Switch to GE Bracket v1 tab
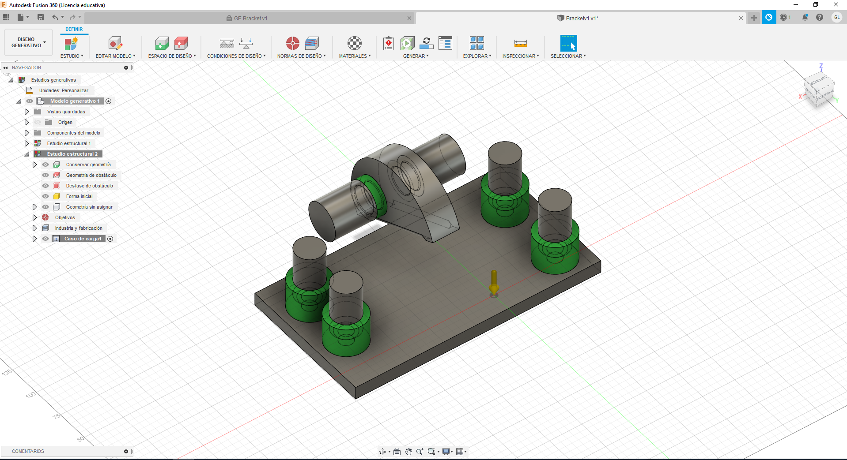The height and width of the screenshot is (460, 847). (250, 18)
